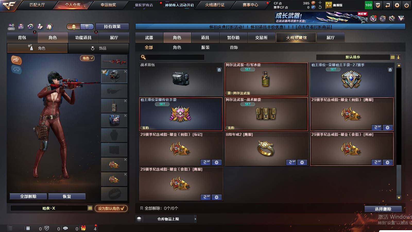412x232 pixels.
Task: Click the power exit icon at top right
Action: [406, 5]
